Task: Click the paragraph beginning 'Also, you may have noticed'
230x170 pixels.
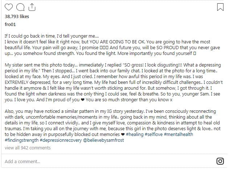Action: pos(113,126)
